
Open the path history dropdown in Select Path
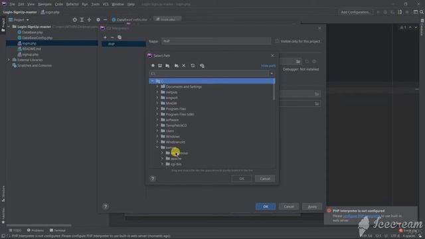click(272, 74)
